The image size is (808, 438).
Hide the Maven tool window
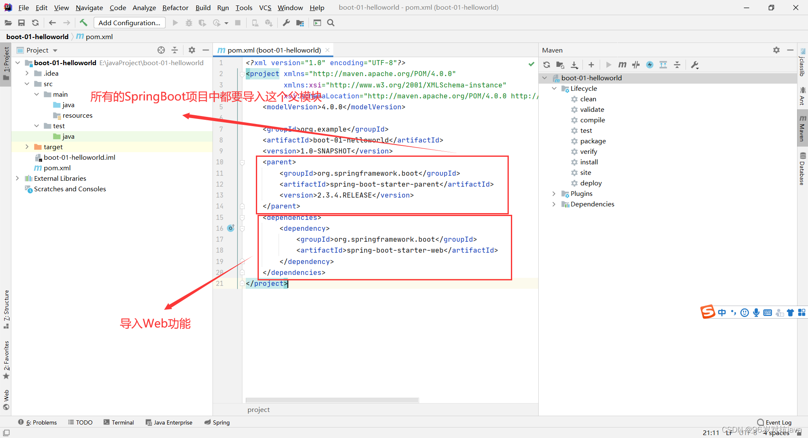point(790,50)
